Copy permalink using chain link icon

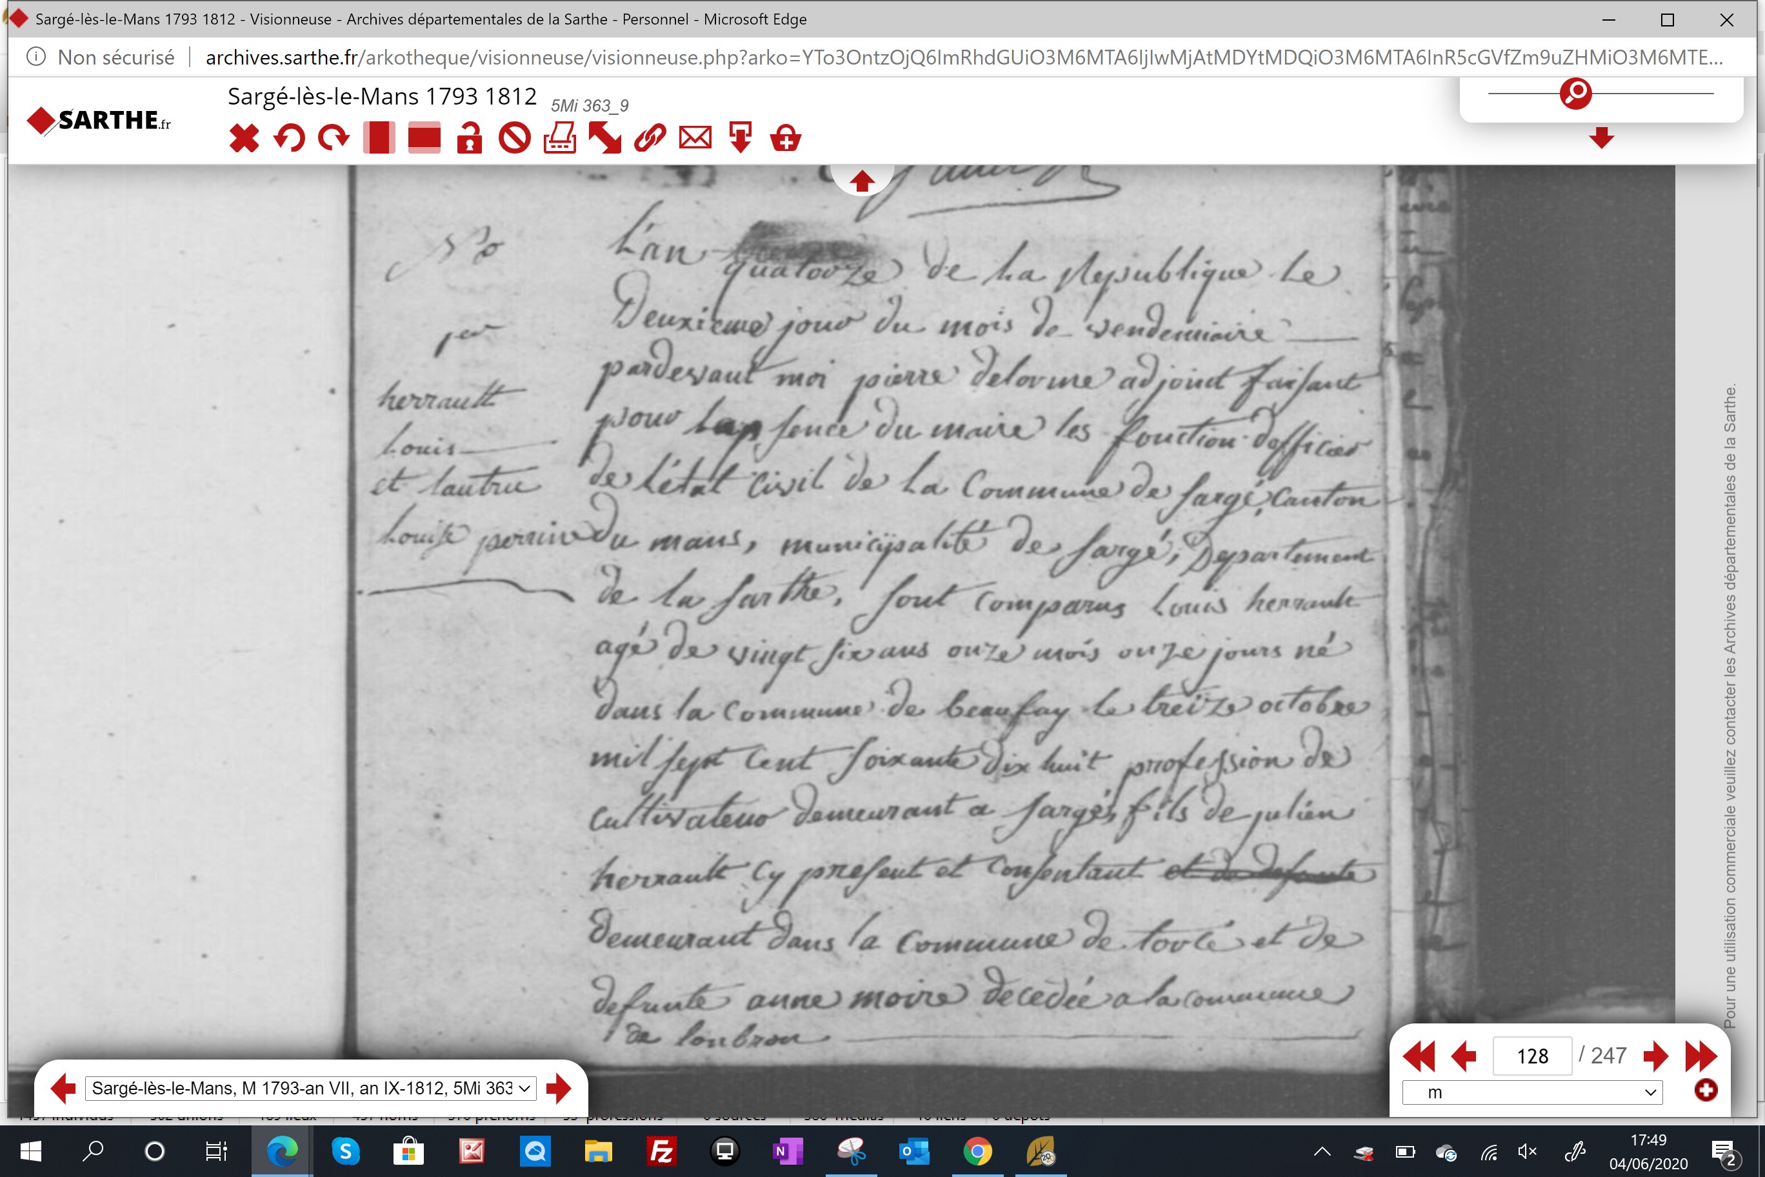650,138
